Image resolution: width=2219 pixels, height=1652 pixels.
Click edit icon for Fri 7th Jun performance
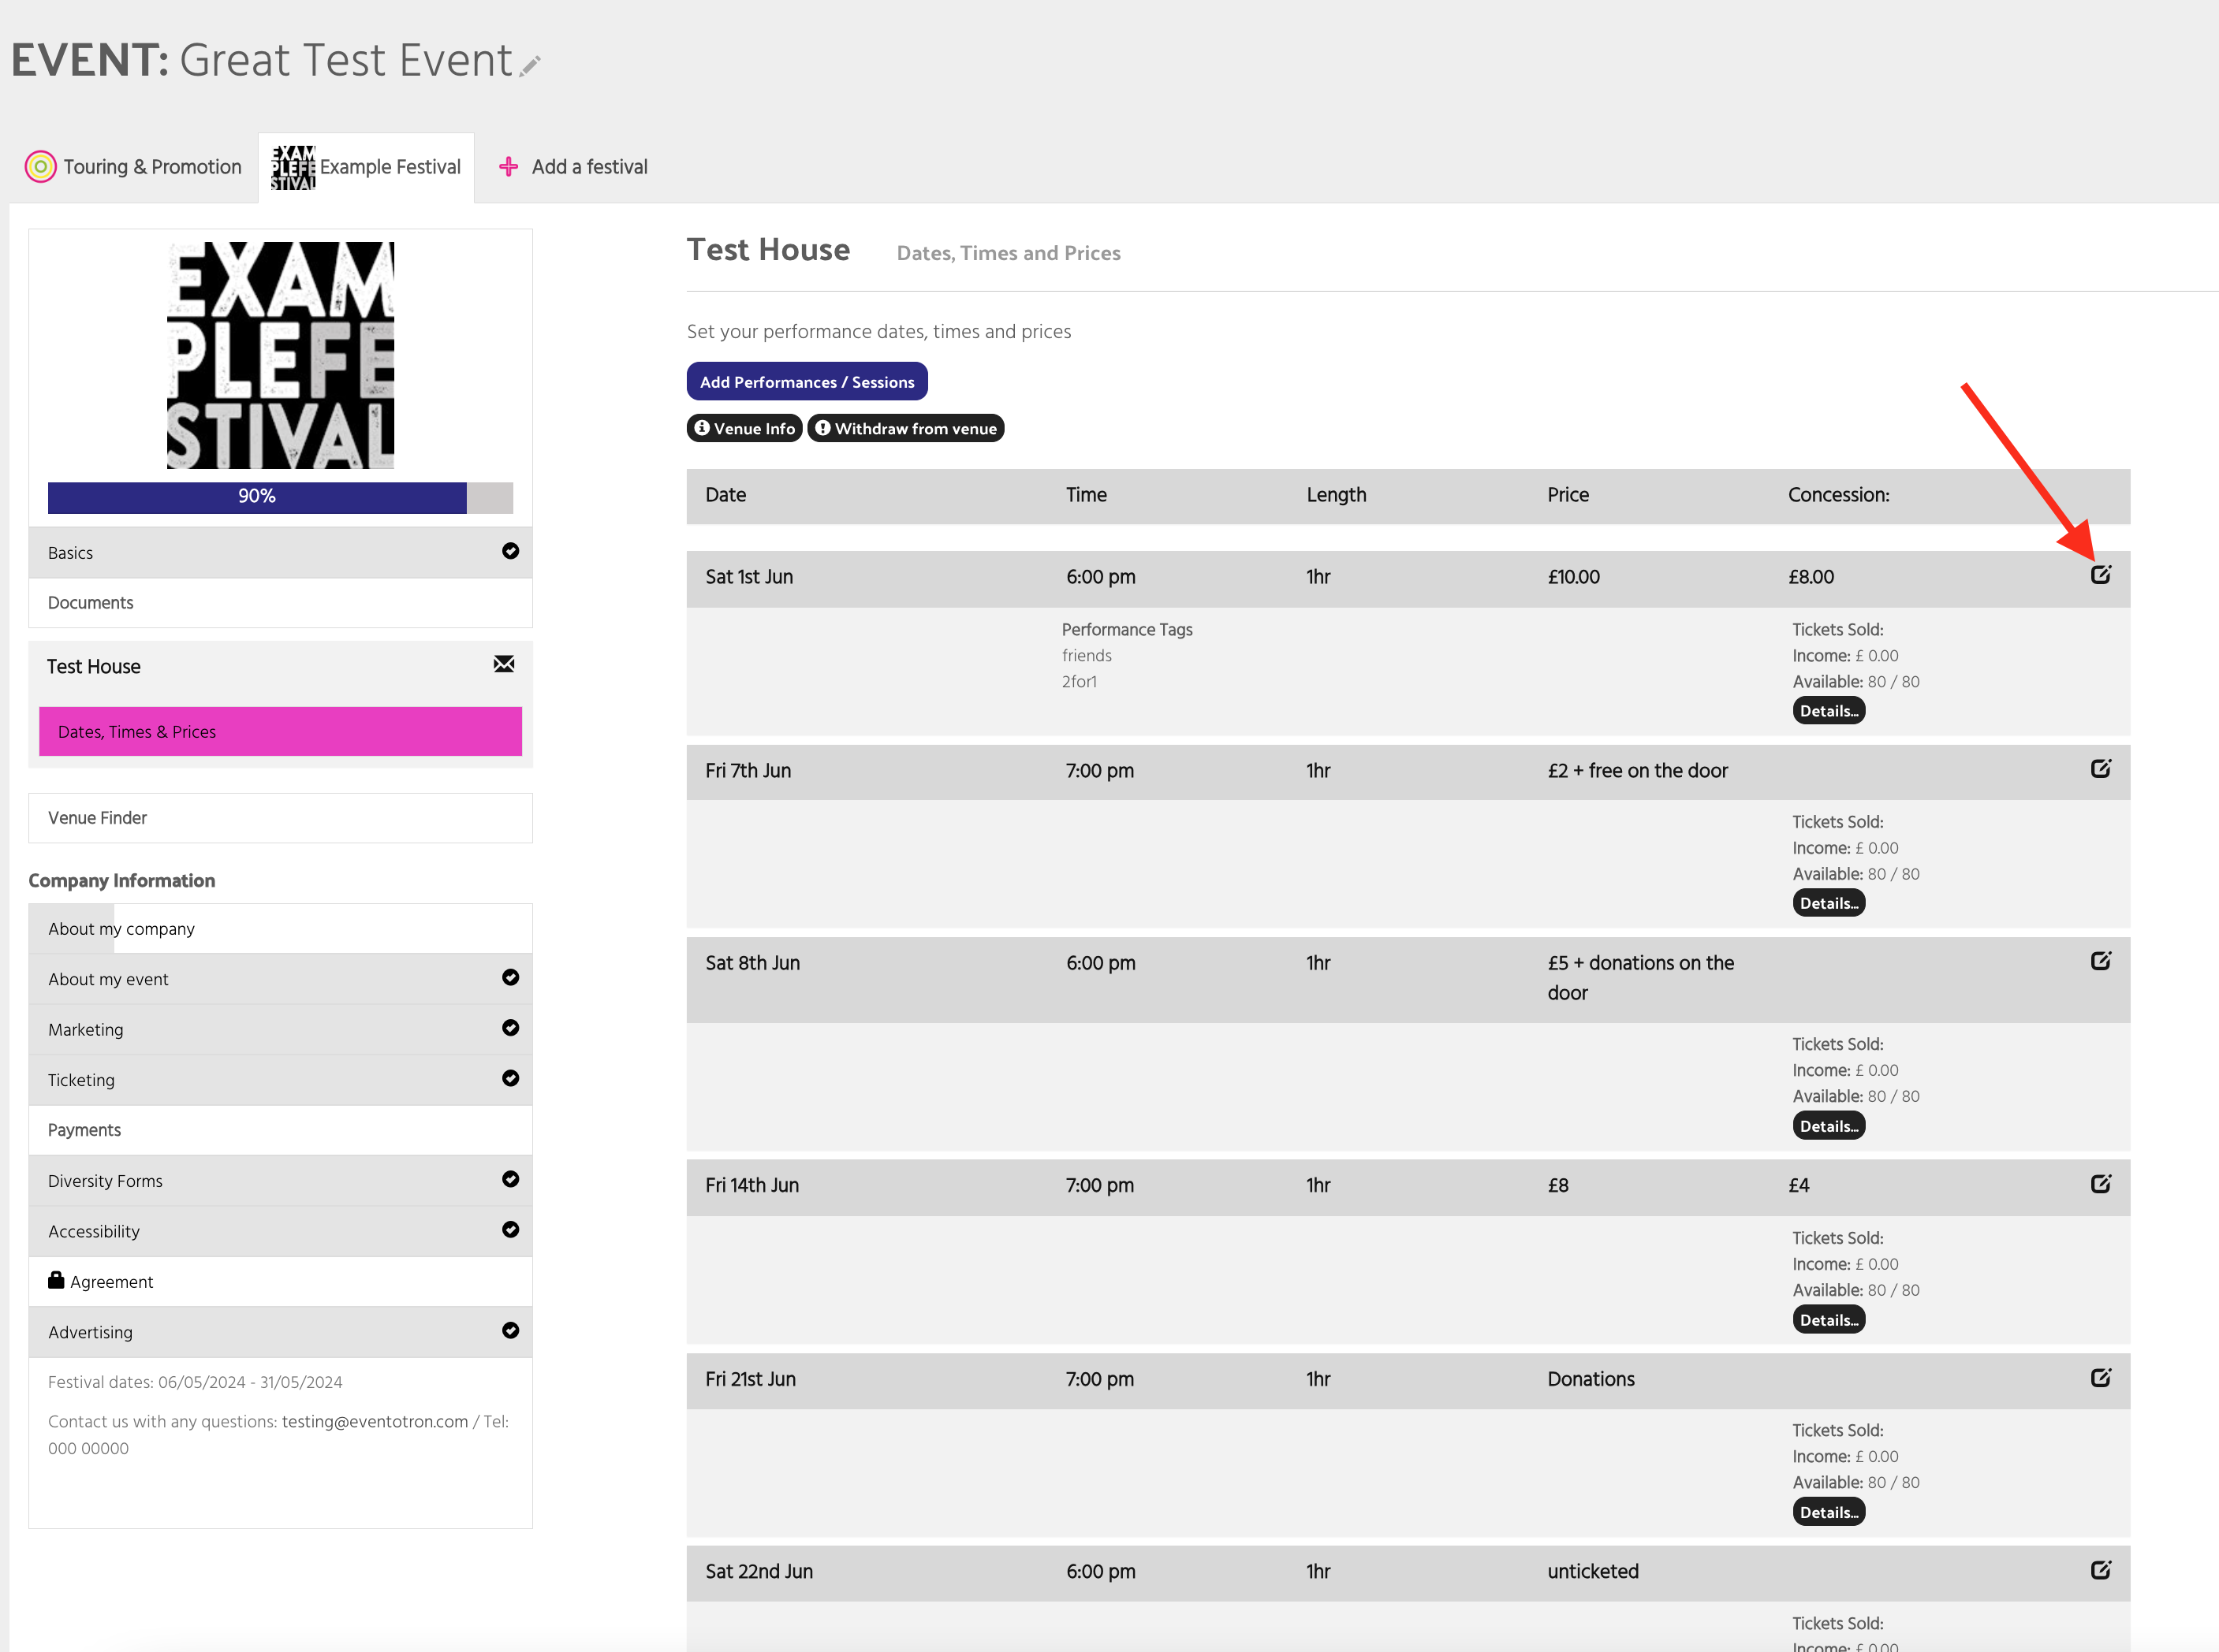[2100, 769]
